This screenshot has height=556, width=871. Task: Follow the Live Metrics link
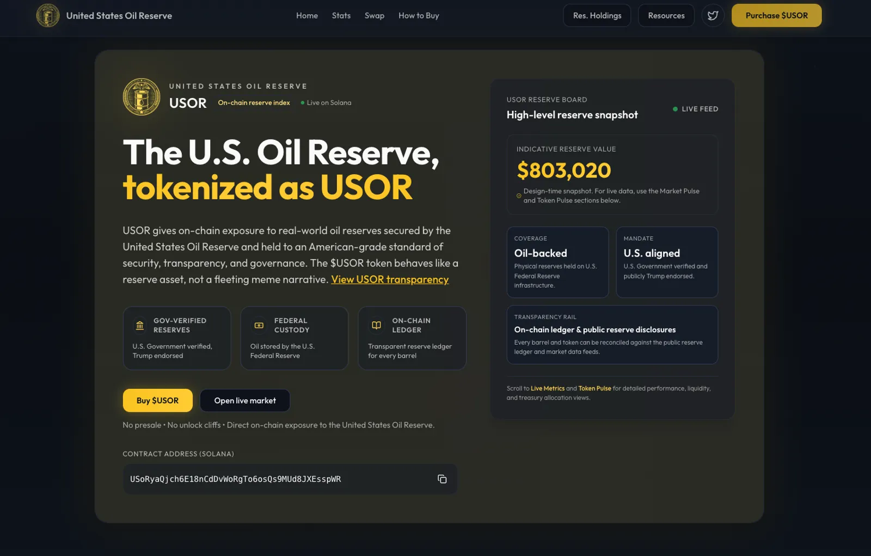[548, 388]
